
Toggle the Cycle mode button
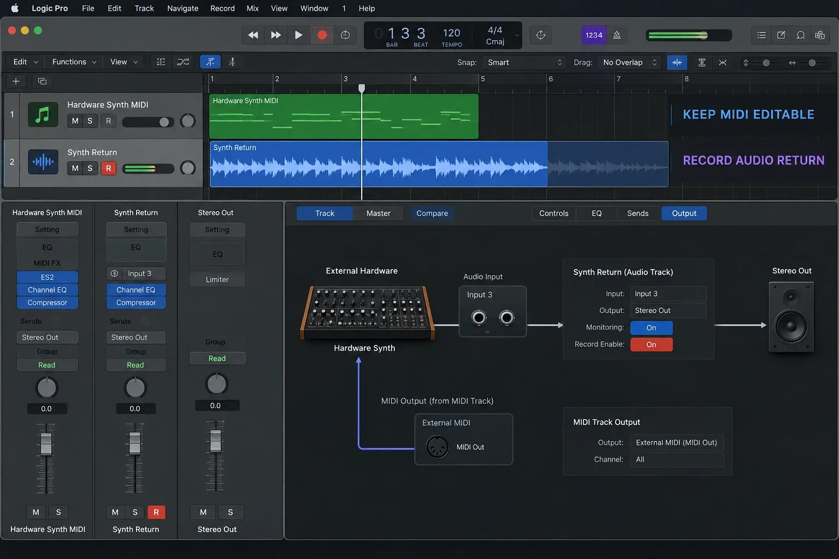tap(345, 35)
